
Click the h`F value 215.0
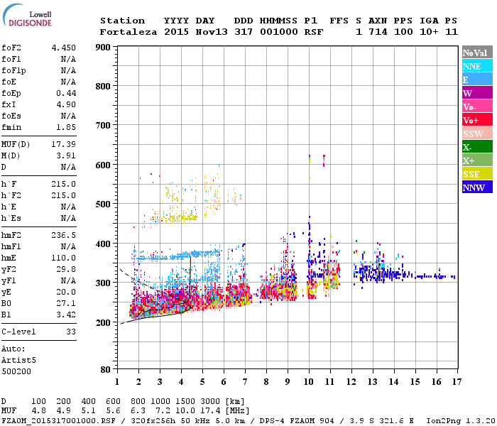point(64,184)
